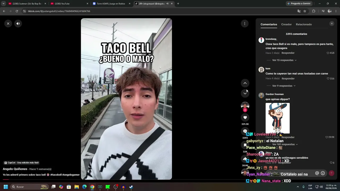Switch to the Torre ASMR Roblox tab
This screenshot has height=191, width=340.
(x=112, y=4)
